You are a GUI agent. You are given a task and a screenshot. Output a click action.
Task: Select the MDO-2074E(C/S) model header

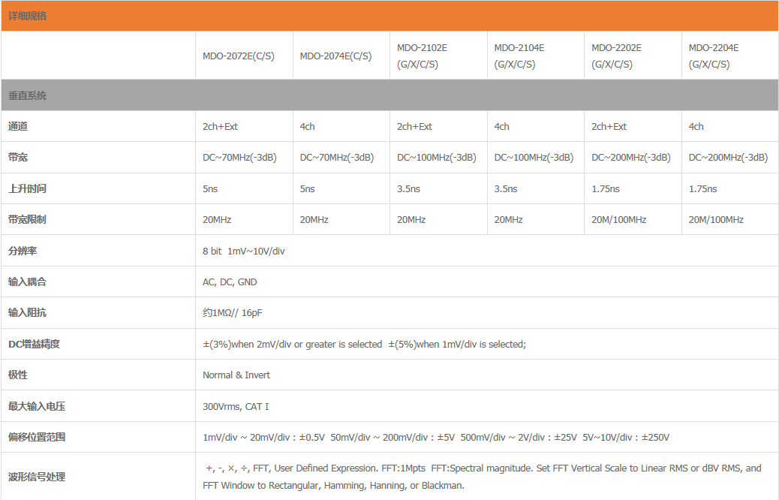coord(335,56)
